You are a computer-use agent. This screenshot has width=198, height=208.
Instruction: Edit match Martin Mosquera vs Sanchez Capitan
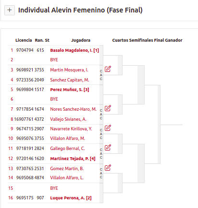tap(108, 69)
